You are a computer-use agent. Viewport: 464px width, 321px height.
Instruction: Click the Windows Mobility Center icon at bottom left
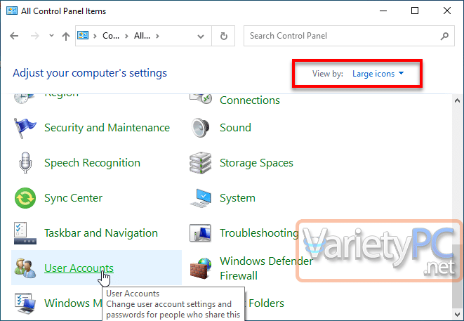pyautogui.click(x=25, y=303)
